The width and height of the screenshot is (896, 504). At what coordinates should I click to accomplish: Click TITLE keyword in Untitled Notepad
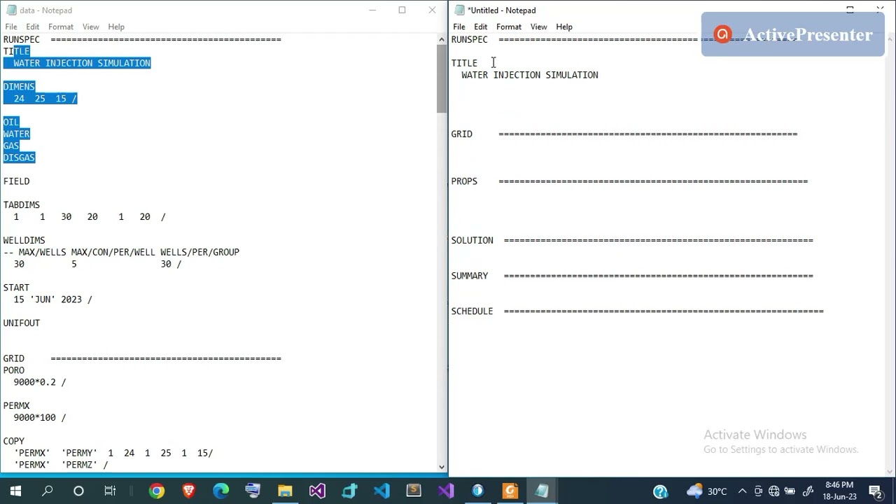[x=464, y=63]
